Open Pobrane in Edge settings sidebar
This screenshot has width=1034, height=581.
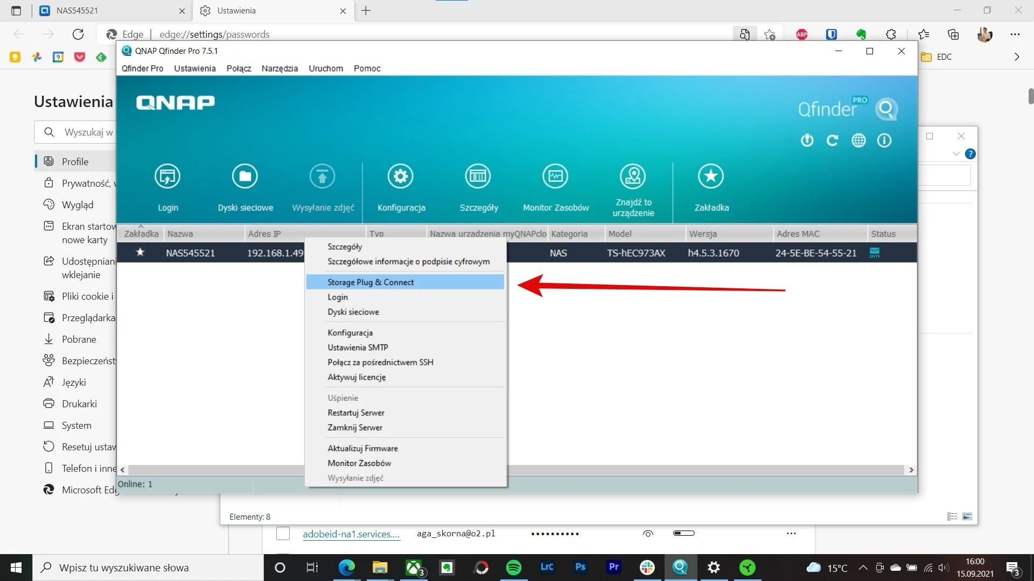[x=79, y=339]
